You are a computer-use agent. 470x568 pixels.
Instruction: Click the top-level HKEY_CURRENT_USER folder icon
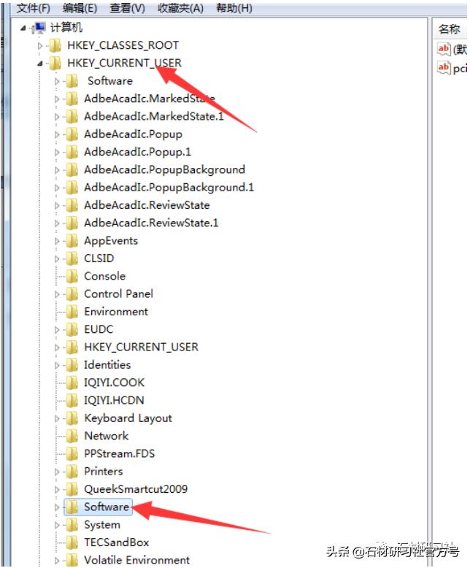55,64
